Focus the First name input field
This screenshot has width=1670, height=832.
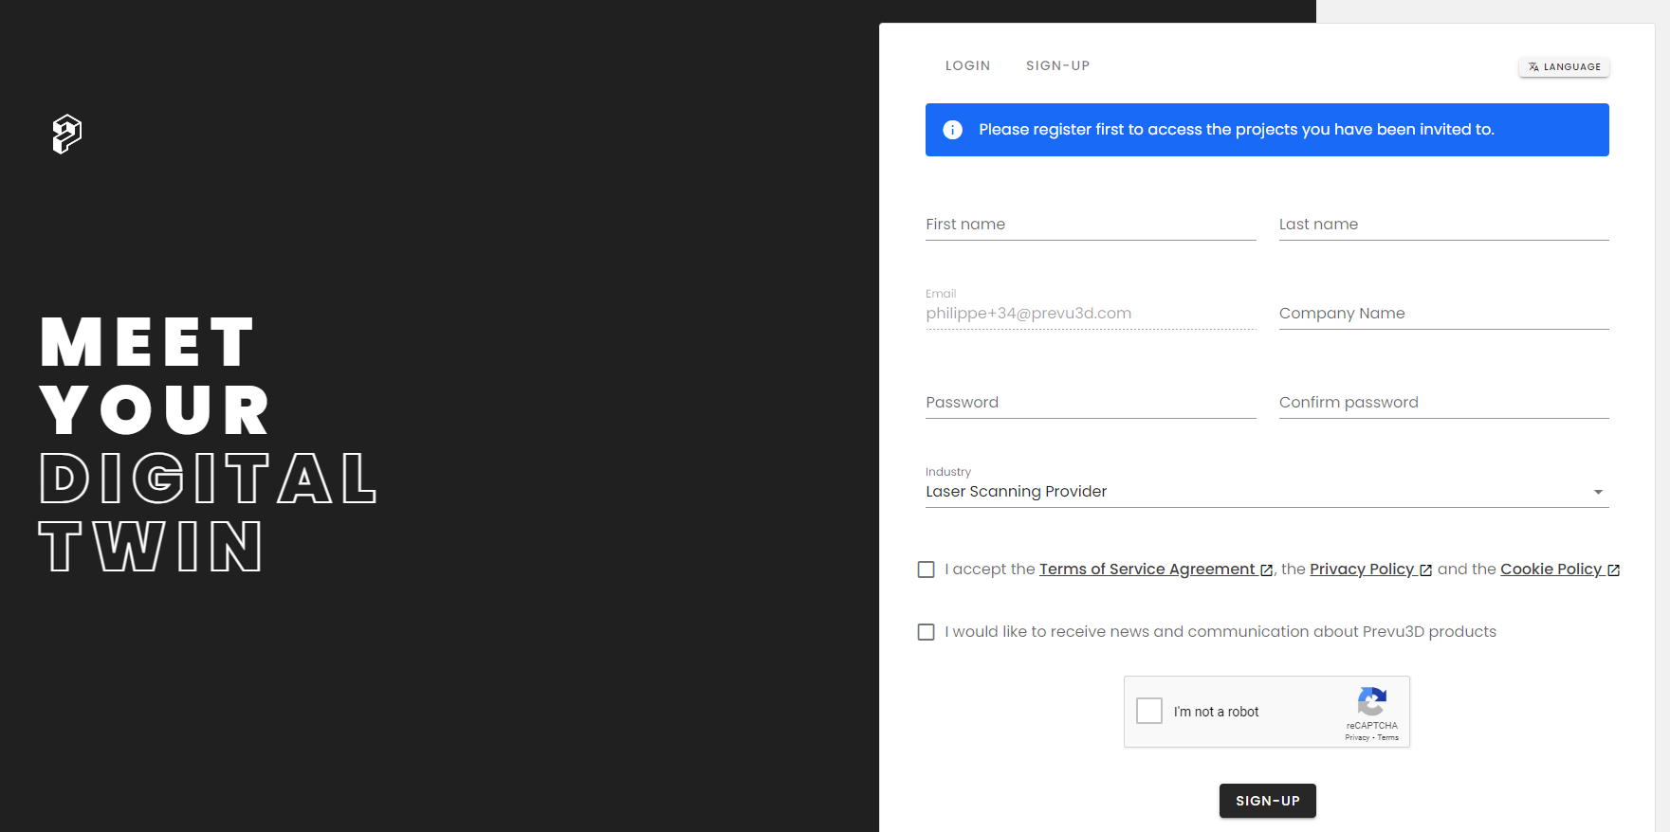pyautogui.click(x=1091, y=225)
